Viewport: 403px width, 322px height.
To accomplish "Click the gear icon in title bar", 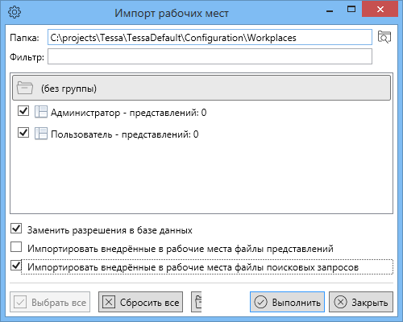I will pos(15,12).
